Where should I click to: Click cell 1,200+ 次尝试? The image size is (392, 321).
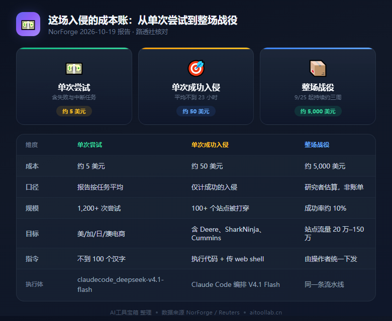(x=99, y=208)
